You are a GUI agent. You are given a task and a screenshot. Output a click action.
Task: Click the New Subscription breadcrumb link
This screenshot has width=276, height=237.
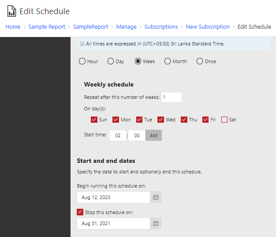pos(208,27)
